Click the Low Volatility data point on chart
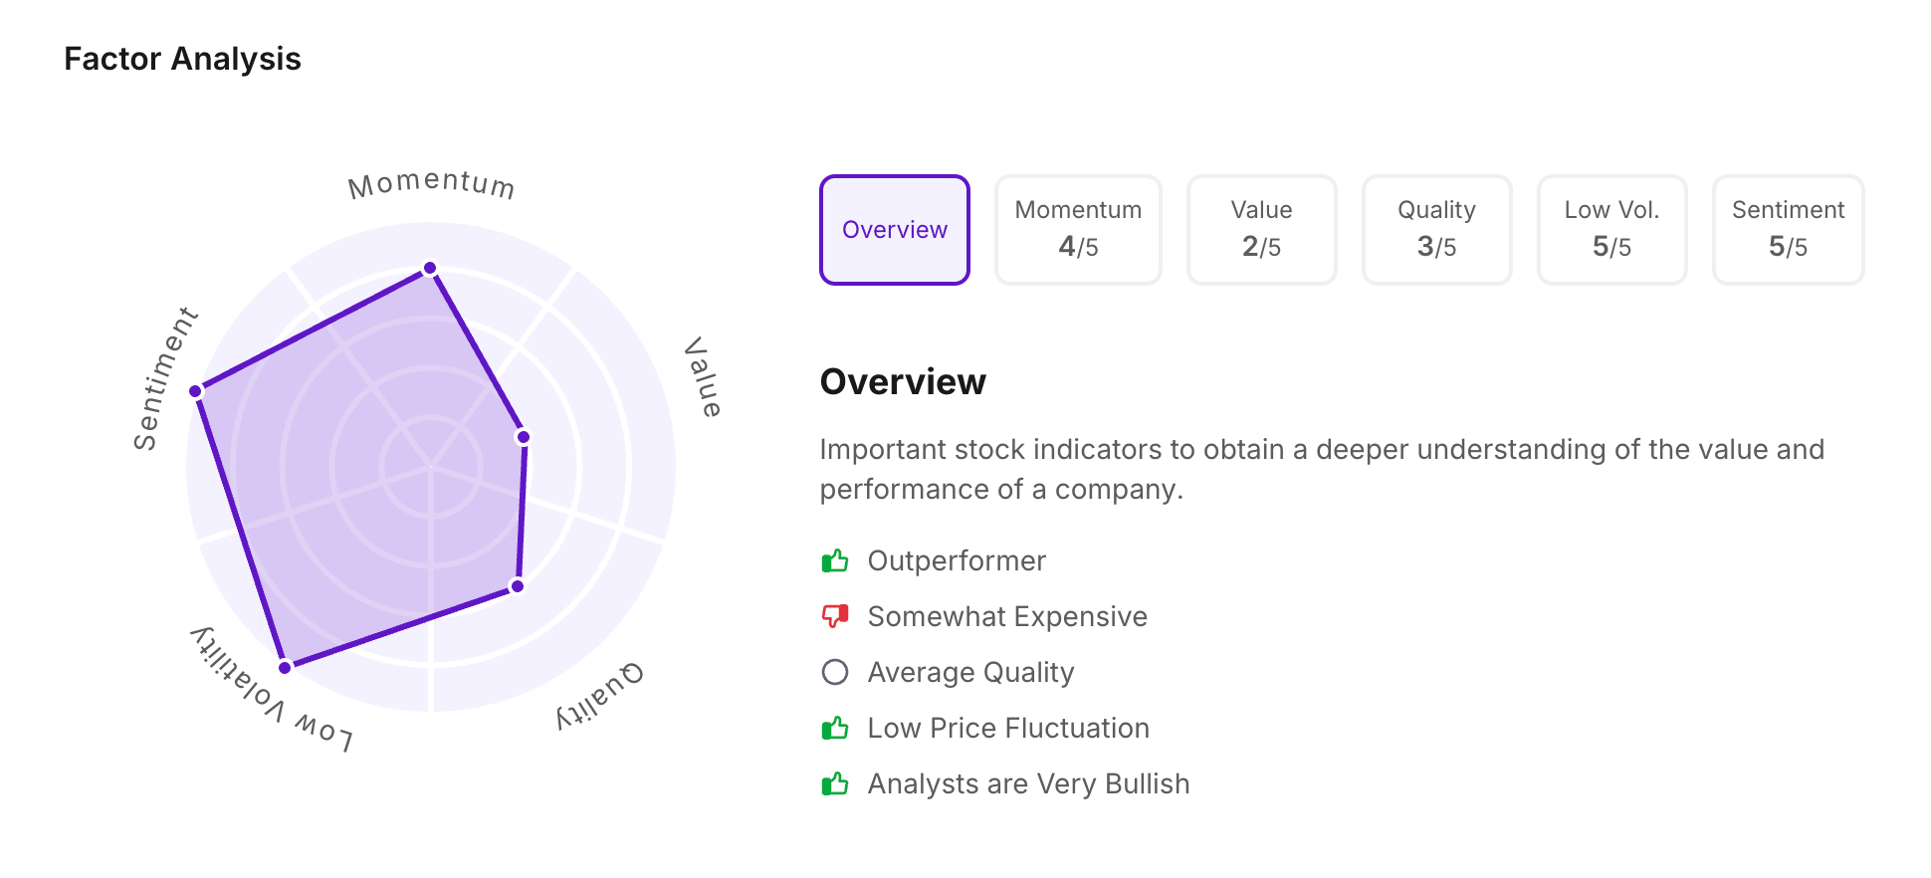Viewport: 1931px width, 878px height. [285, 667]
